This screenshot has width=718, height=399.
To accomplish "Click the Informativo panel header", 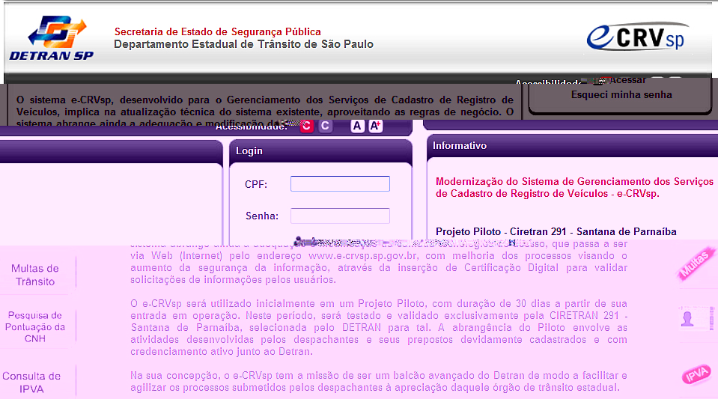I will coord(573,146).
